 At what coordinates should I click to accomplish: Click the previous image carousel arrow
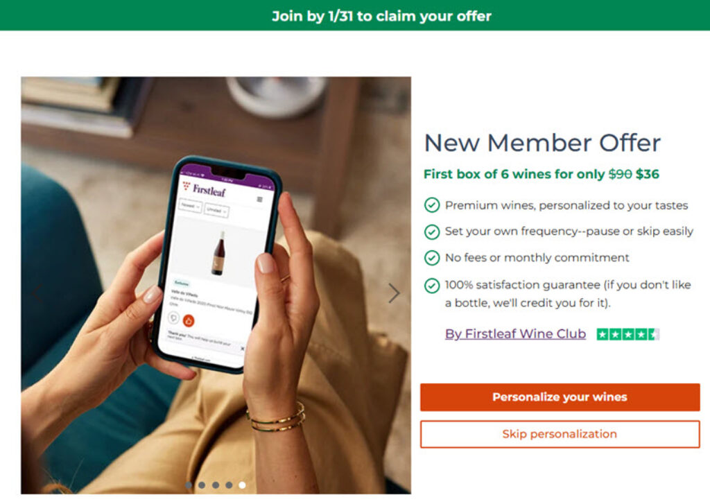point(38,293)
